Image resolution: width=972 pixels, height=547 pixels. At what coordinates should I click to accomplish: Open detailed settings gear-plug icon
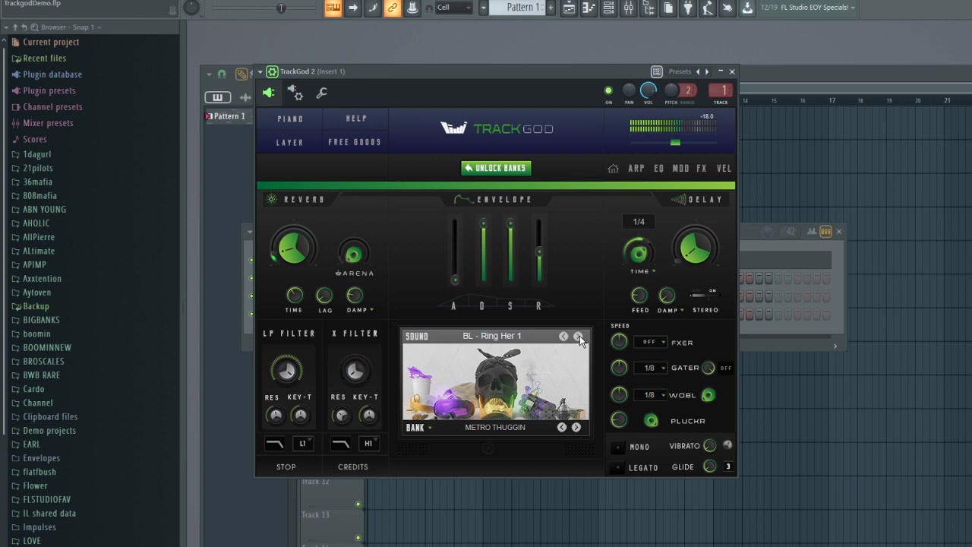[x=295, y=93]
